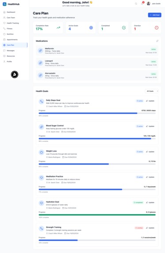Open Health Tracking in sidebar

pyautogui.click(x=15, y=23)
